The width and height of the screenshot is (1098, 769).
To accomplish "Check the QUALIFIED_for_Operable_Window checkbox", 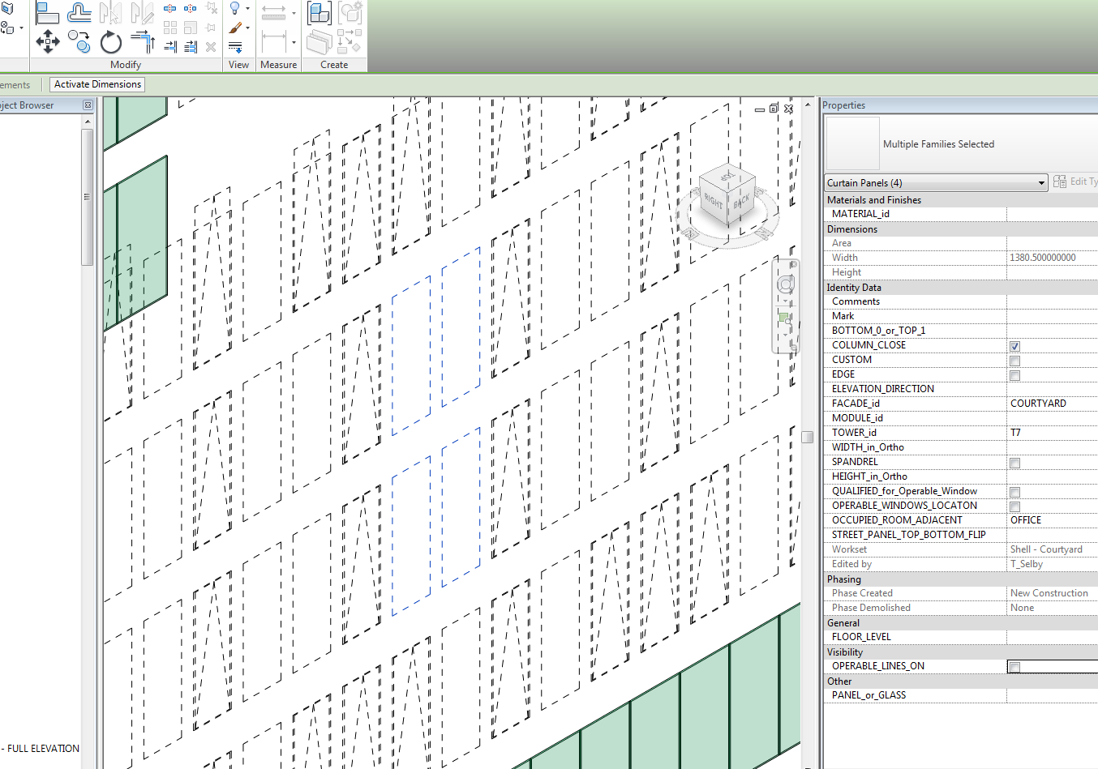I will [1014, 492].
